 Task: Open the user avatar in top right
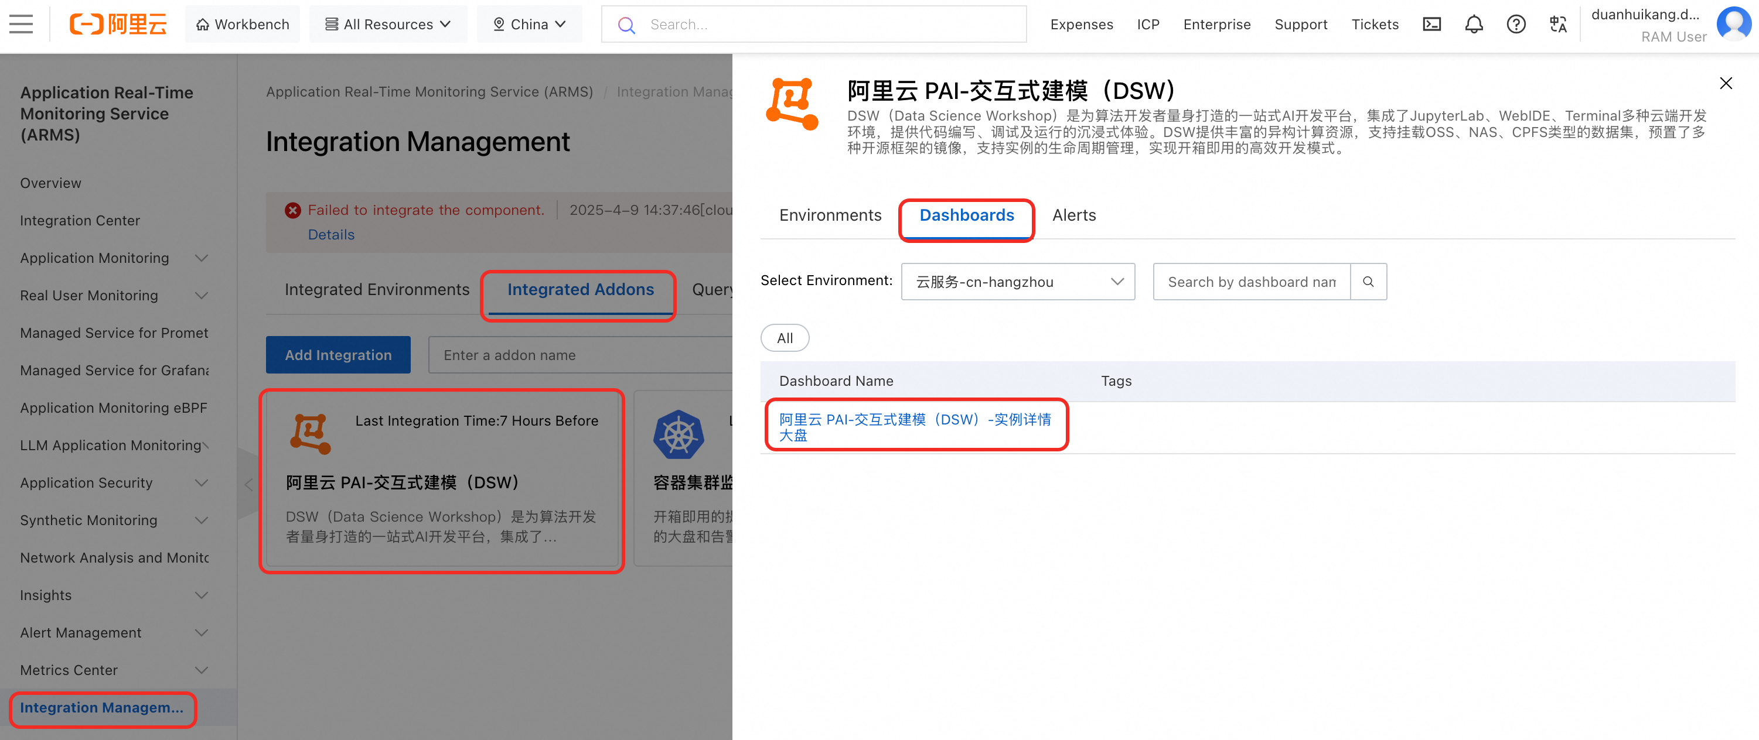(x=1734, y=23)
